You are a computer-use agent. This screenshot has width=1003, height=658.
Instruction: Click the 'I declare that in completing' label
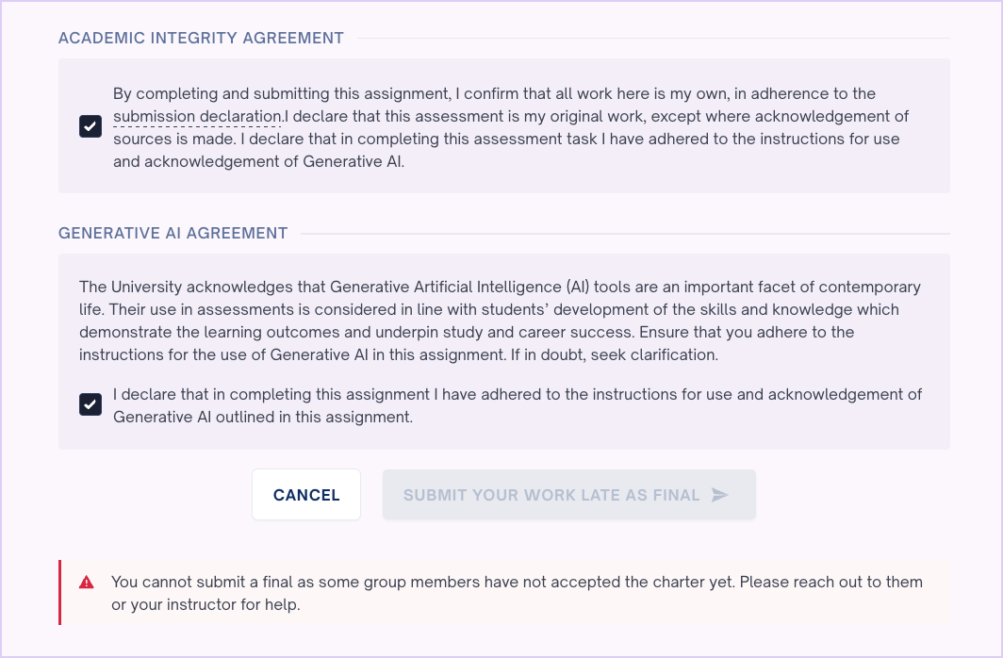pos(517,394)
